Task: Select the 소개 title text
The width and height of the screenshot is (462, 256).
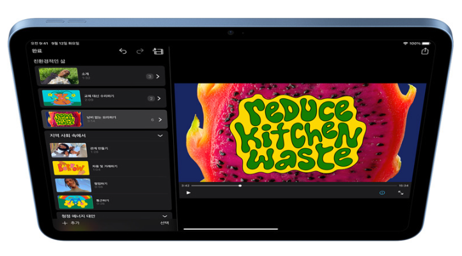Action: coord(85,74)
